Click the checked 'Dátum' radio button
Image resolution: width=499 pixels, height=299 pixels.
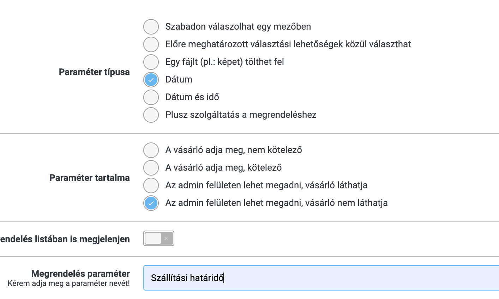coord(151,80)
